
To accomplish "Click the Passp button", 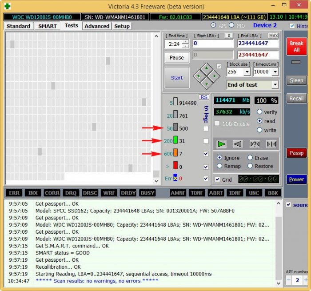I will click(x=296, y=153).
